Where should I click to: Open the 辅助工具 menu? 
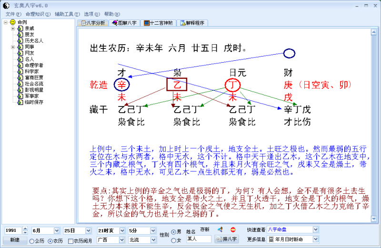[x=67, y=14]
